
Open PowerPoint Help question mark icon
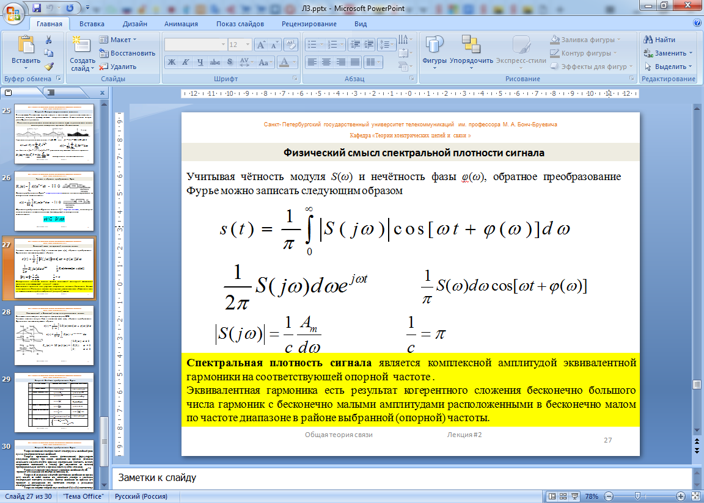pos(697,23)
